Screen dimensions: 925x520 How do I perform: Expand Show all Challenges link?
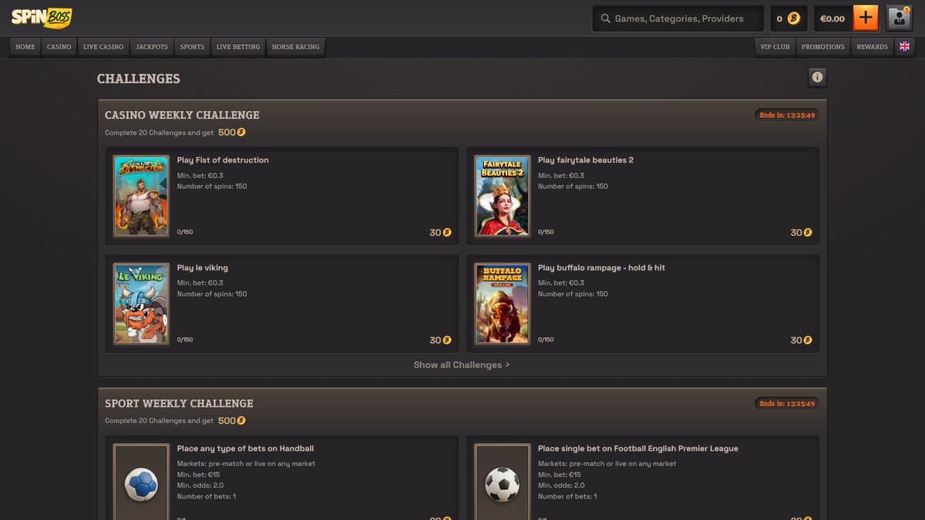pos(462,365)
